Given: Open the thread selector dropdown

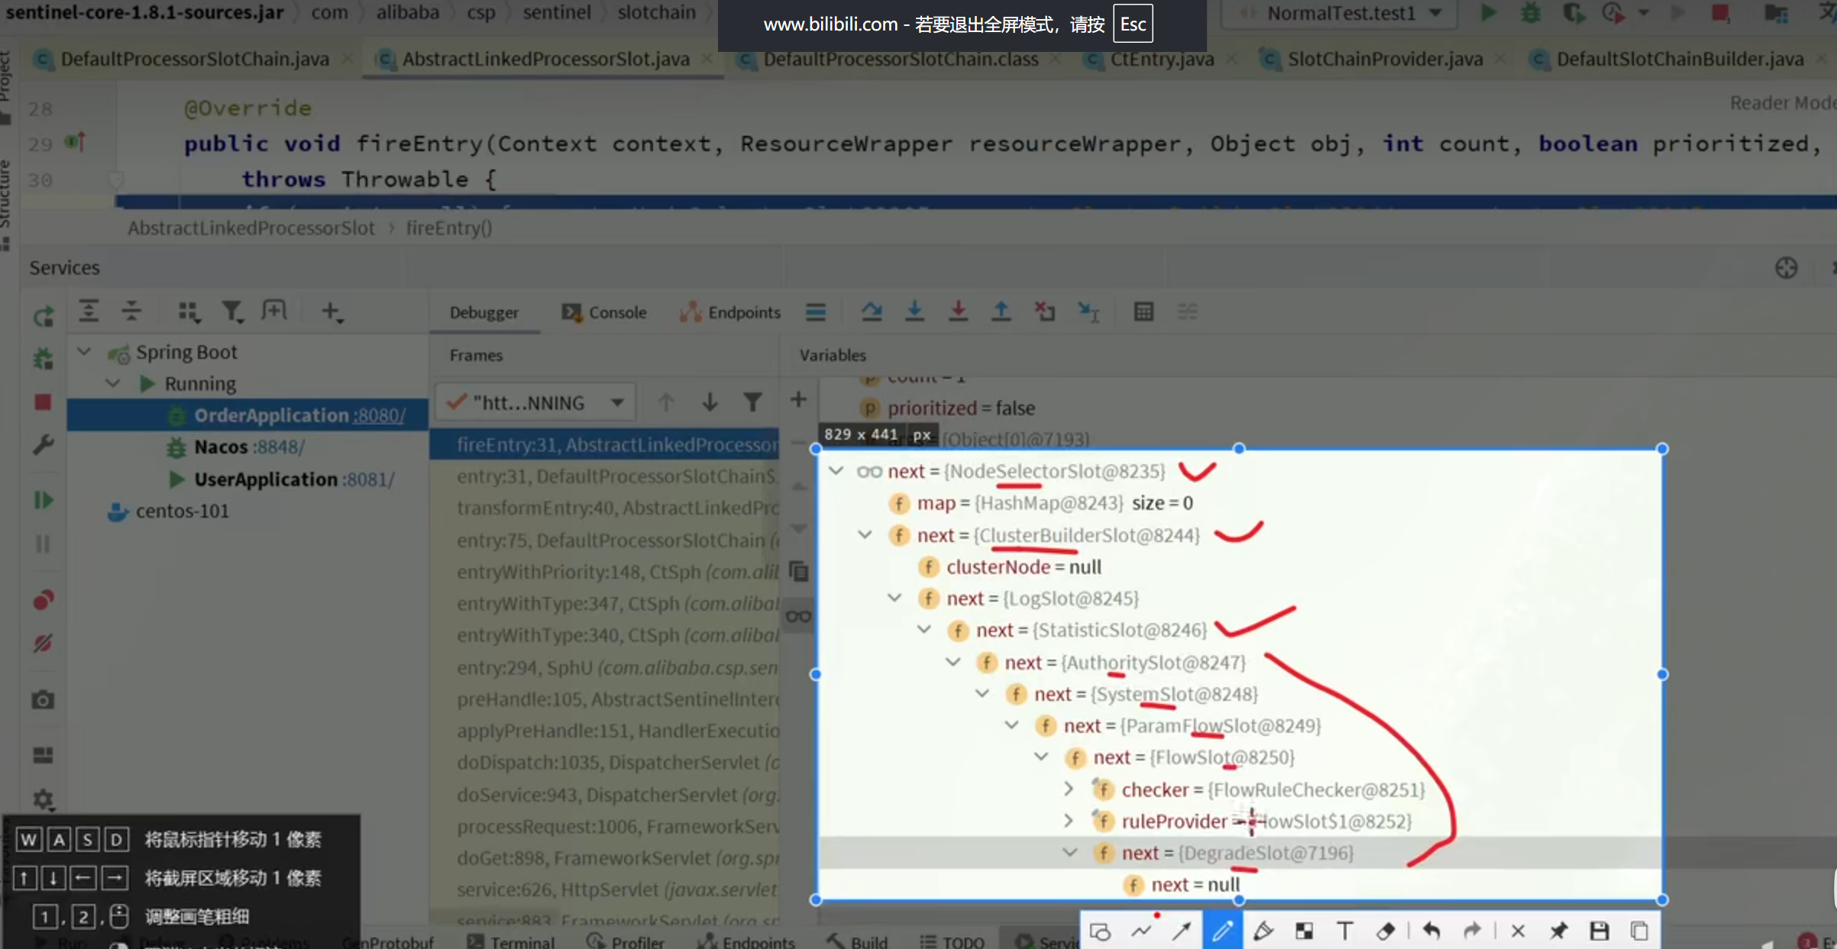Looking at the screenshot, I should 617,402.
